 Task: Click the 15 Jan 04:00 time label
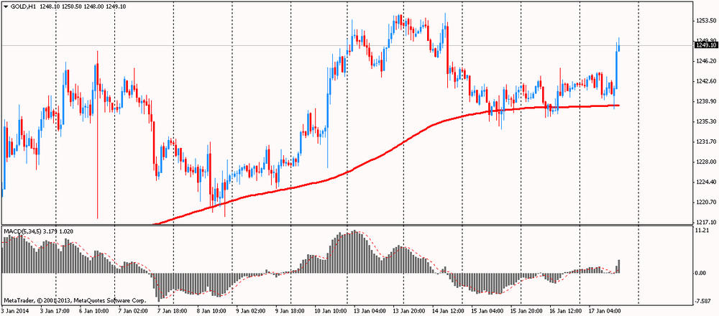[487, 310]
